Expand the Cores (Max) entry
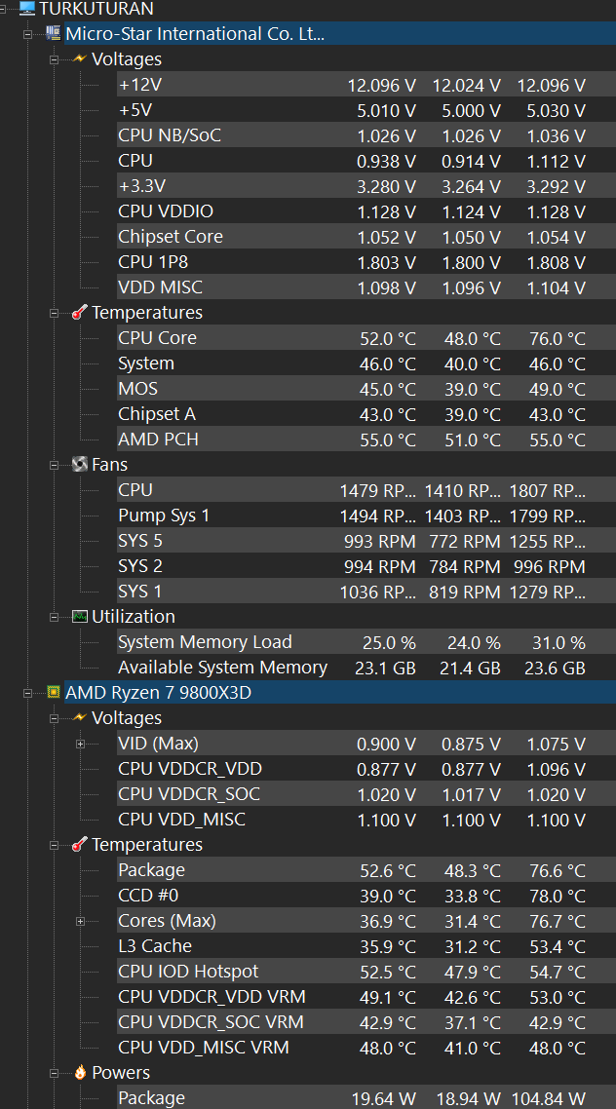Image resolution: width=616 pixels, height=1109 pixels. (80, 921)
